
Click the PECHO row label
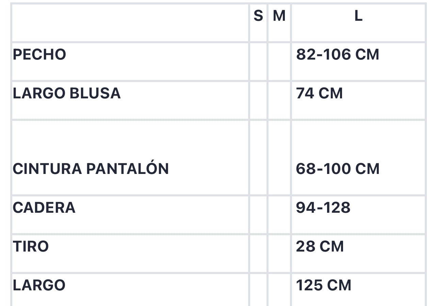(x=39, y=54)
